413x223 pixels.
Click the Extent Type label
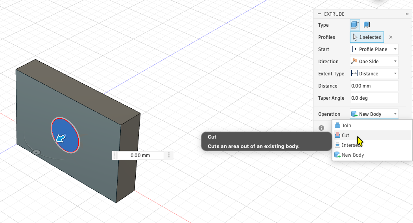[331, 74]
